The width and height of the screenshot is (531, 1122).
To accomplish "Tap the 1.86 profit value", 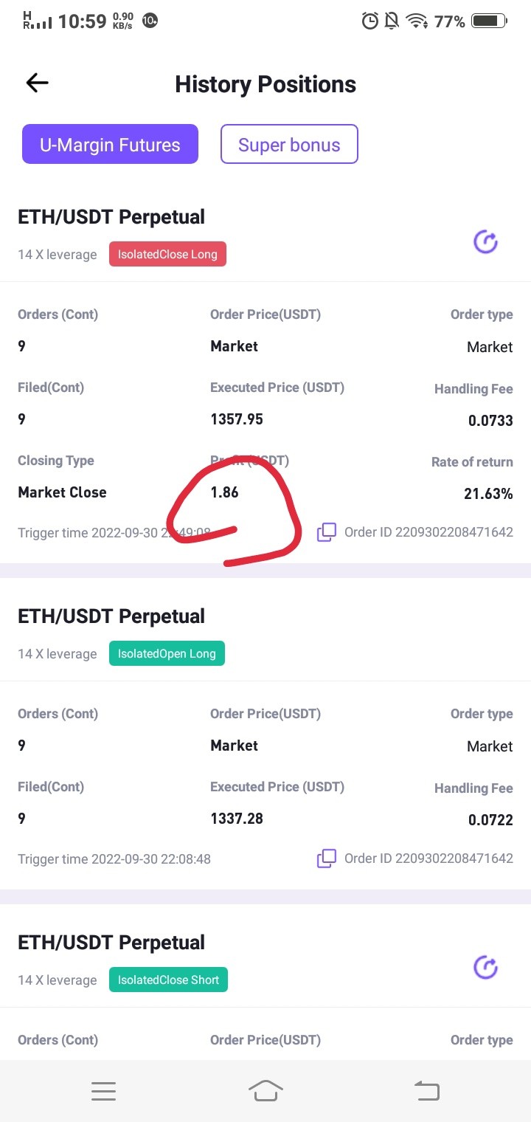I will point(224,492).
